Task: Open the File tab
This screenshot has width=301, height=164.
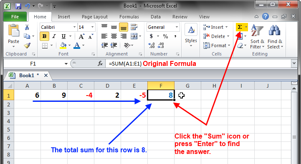Action: click(15, 17)
